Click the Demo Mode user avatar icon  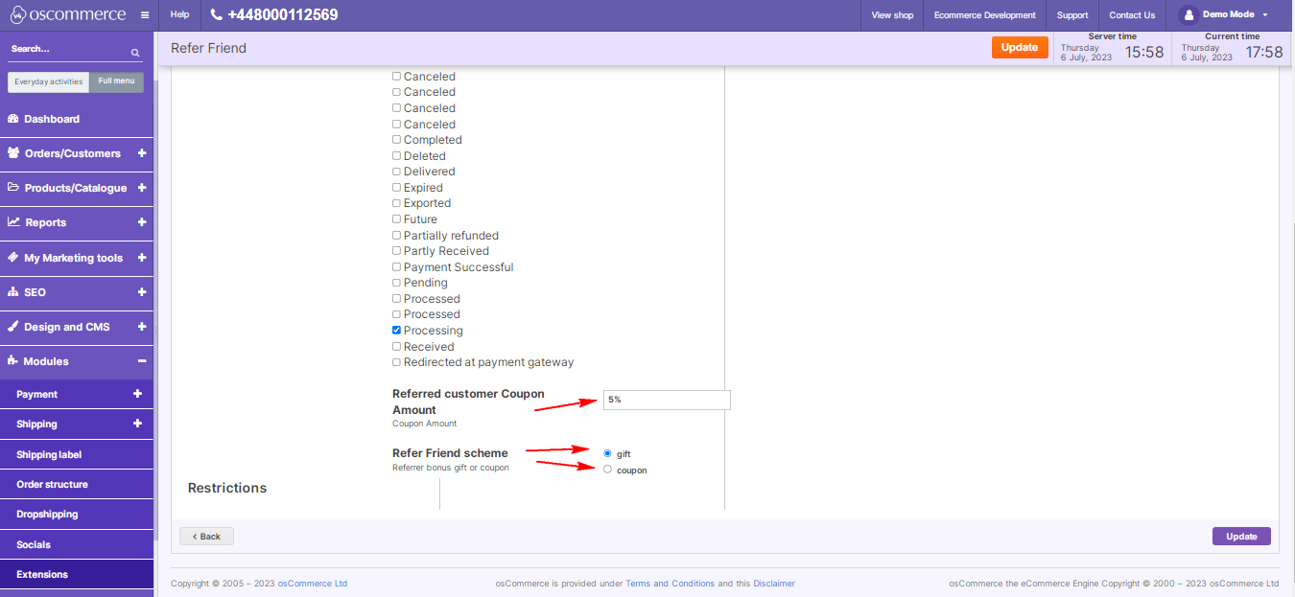1189,14
